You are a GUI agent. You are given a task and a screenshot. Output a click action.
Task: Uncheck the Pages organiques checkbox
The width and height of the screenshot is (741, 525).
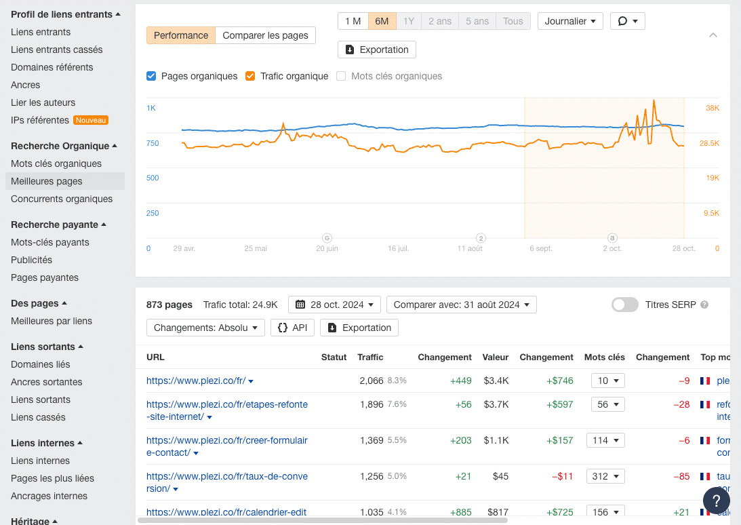pos(151,76)
